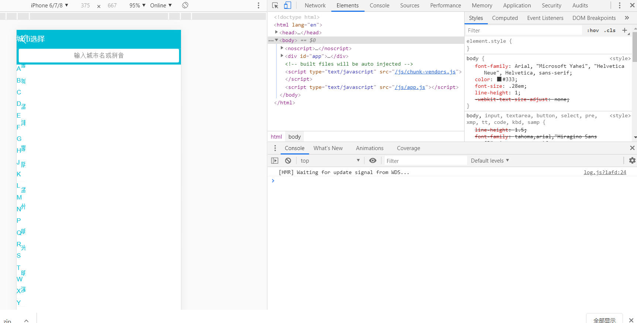This screenshot has height=323, width=637.
Task: Clear console icon
Action: point(288,160)
